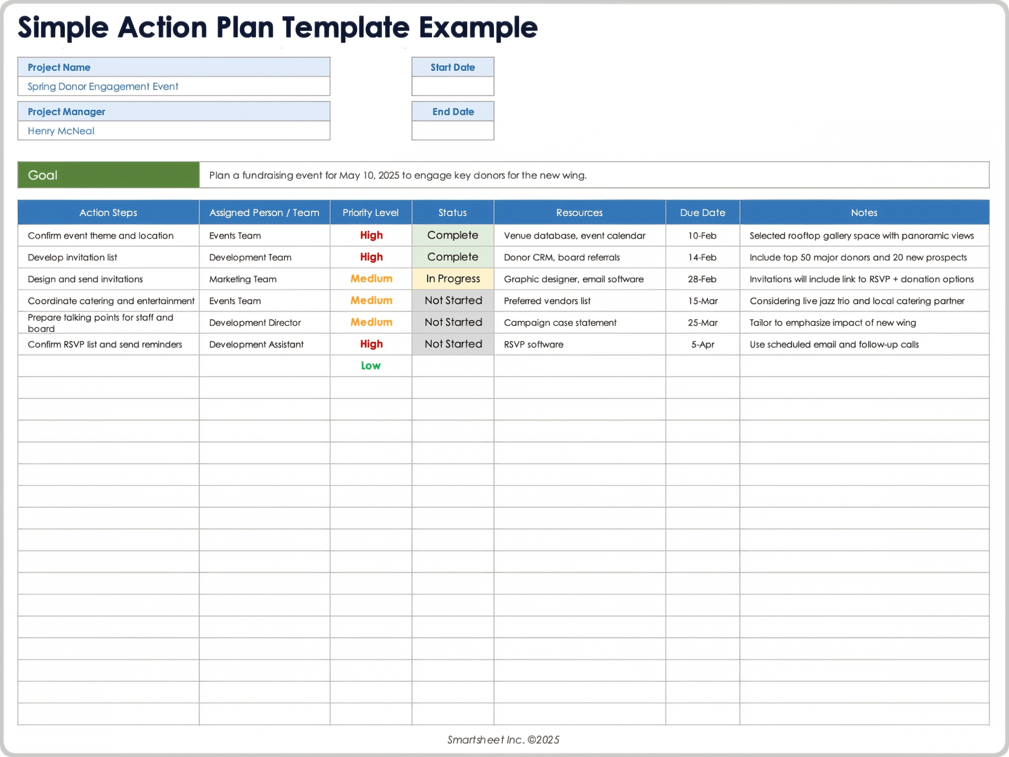Viewport: 1009px width, 757px height.
Task: Click the Project Name field showing Spring Donor Engagement Event
Action: coord(173,86)
